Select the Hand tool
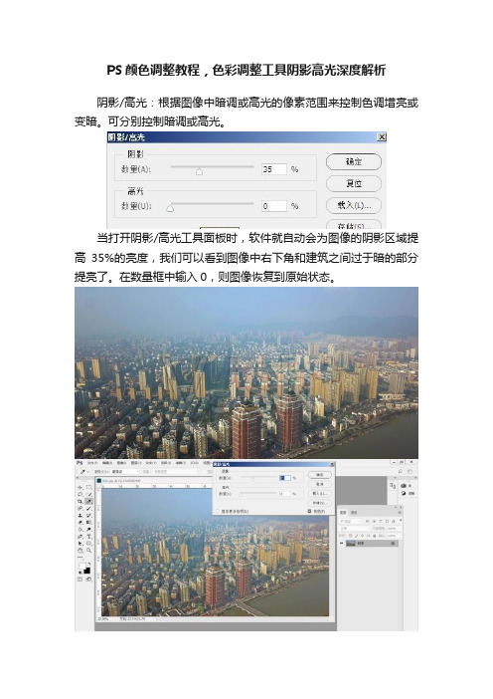Image resolution: width=493 pixels, height=699 pixels. tap(81, 551)
